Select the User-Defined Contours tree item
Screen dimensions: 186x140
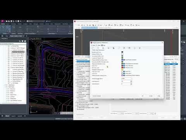16,100
